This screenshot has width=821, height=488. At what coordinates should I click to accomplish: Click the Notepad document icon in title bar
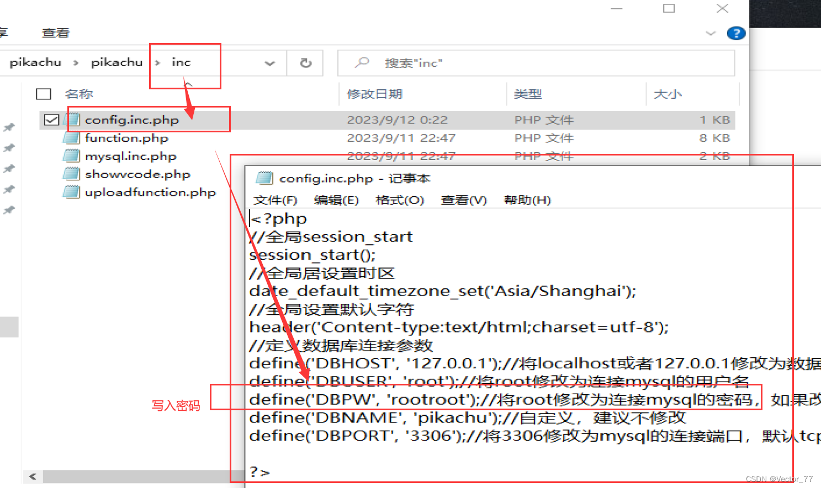click(264, 178)
